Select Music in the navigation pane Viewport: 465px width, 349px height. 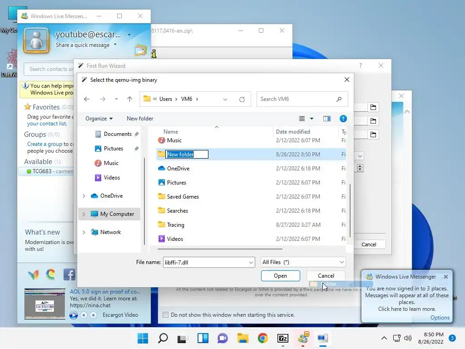tap(111, 163)
